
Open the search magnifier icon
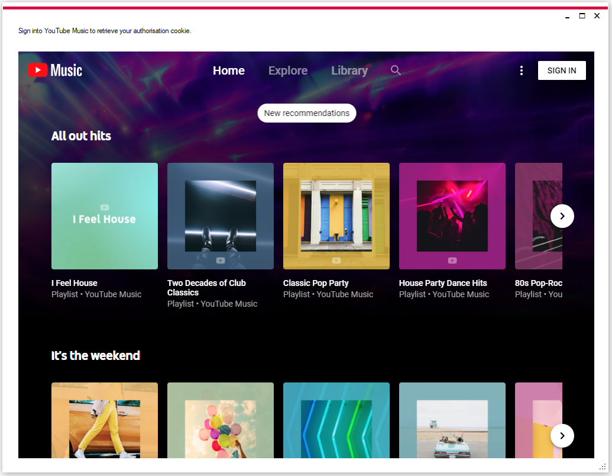396,70
